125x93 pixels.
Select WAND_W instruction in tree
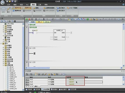pyautogui.click(x=12, y=75)
